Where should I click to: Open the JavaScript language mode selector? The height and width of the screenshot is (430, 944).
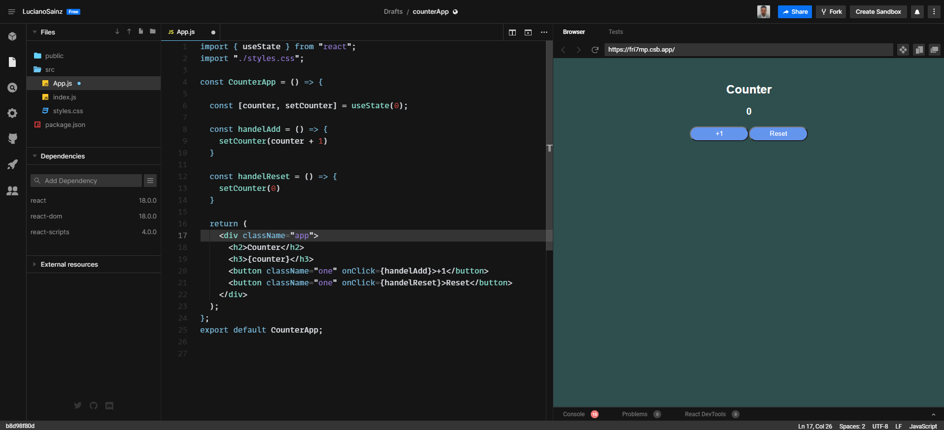[x=923, y=426]
